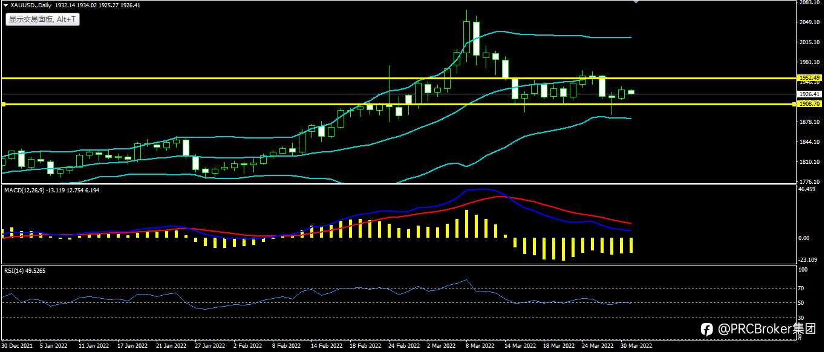Click the 1908.70 yellow price label

tap(809, 104)
